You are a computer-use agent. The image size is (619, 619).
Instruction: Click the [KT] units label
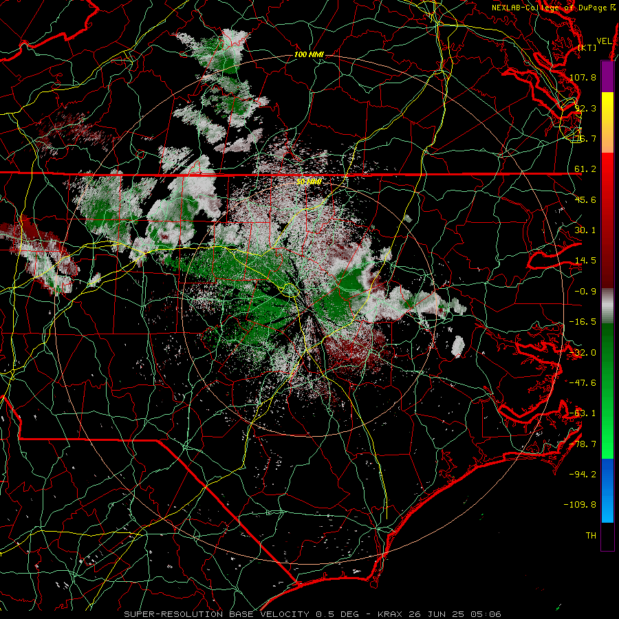tap(587, 47)
